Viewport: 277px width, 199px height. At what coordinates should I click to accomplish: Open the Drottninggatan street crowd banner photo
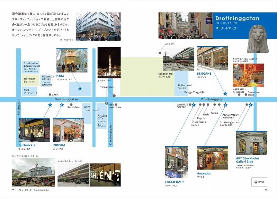(x=186, y=25)
